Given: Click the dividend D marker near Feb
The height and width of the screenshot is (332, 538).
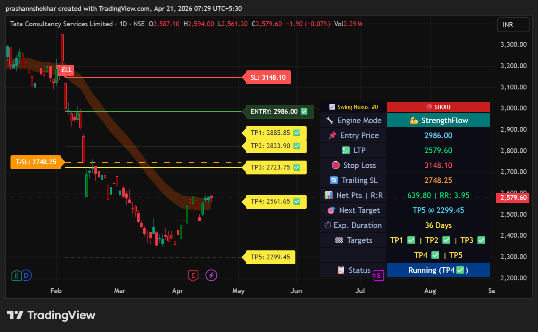Looking at the screenshot, I should click(27, 275).
